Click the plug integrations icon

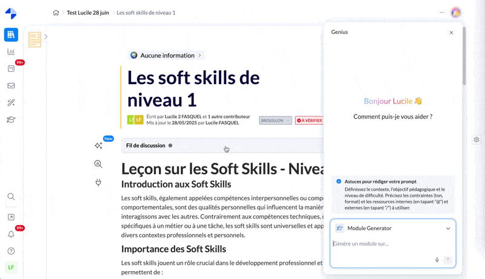(x=98, y=182)
